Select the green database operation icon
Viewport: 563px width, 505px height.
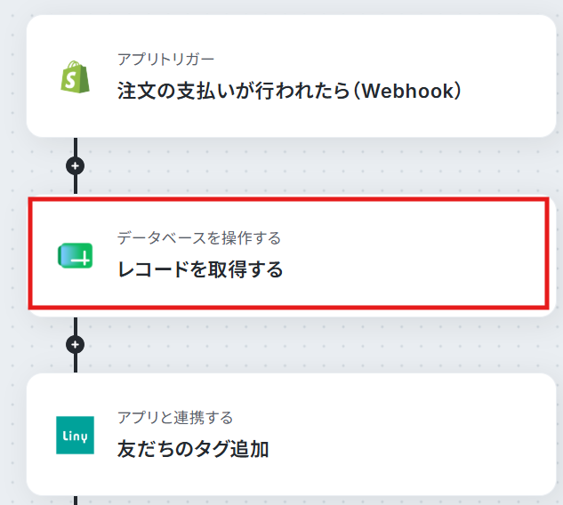point(75,255)
